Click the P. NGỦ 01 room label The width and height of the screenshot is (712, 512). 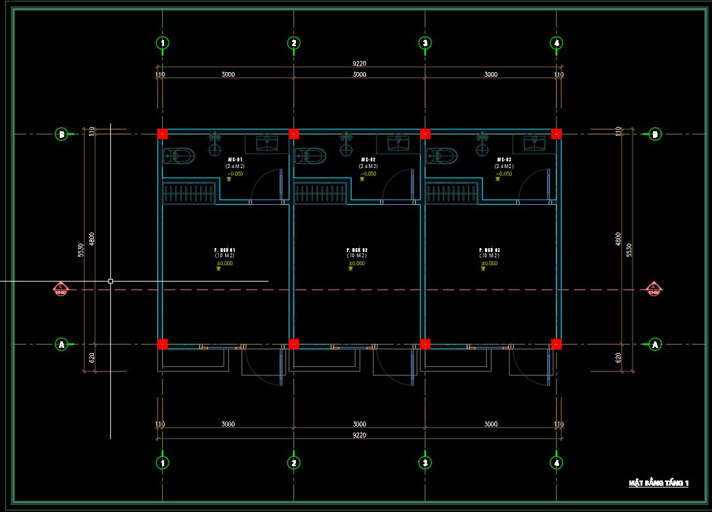(x=225, y=250)
